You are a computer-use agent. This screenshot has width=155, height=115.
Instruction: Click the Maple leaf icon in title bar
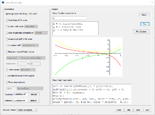pos(3,2)
